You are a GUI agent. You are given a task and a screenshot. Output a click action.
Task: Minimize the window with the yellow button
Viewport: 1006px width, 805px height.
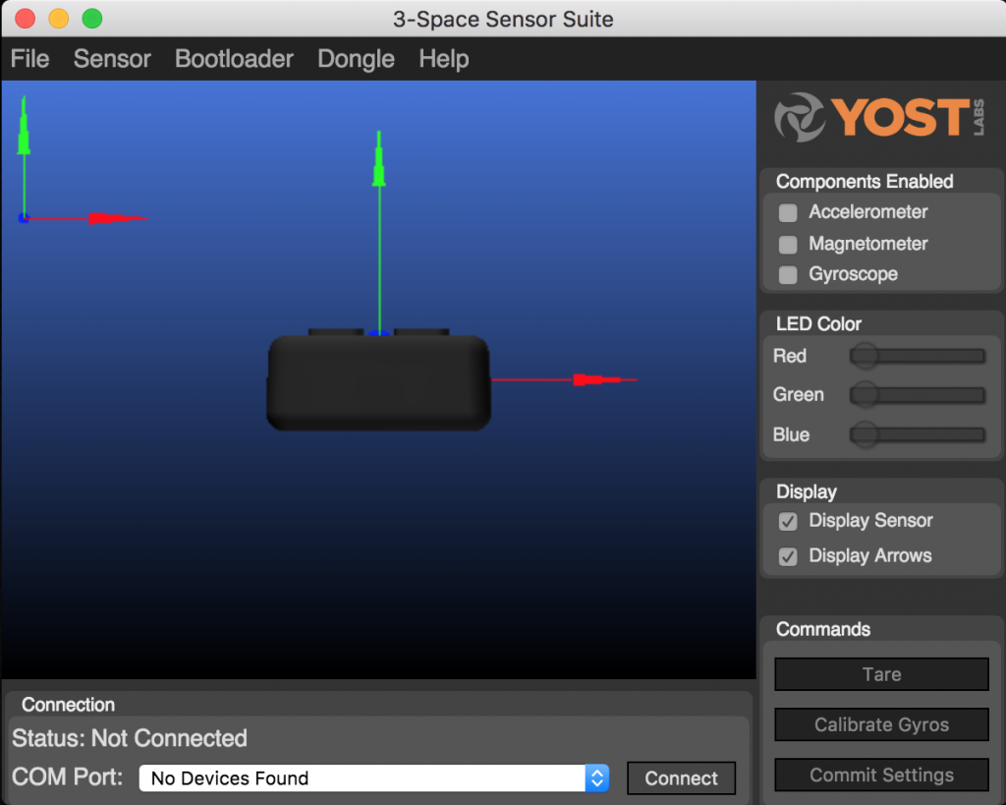coord(58,19)
